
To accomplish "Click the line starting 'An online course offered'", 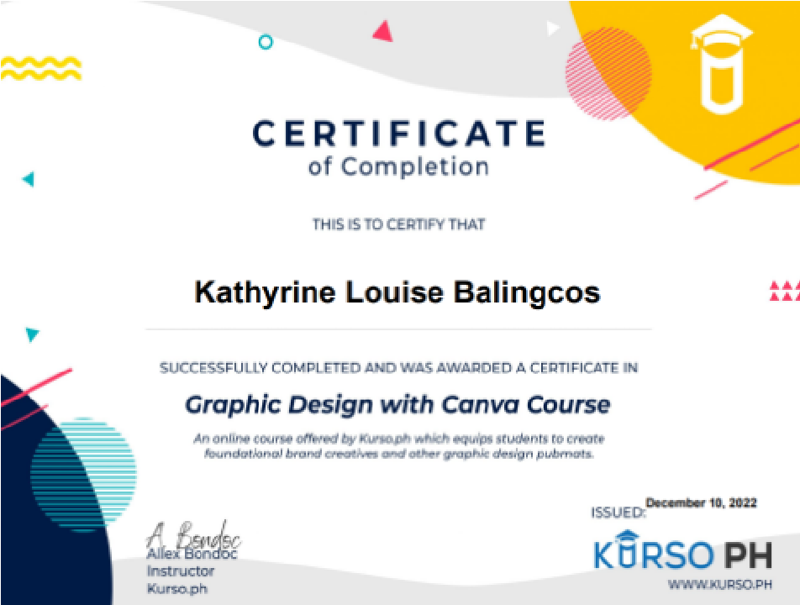I will (398, 439).
